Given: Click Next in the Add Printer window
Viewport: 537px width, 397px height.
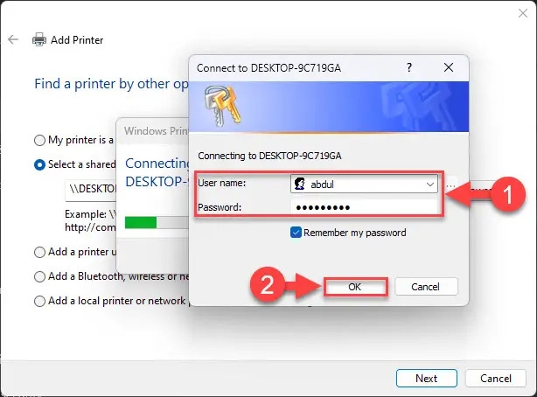Looking at the screenshot, I should [x=427, y=379].
